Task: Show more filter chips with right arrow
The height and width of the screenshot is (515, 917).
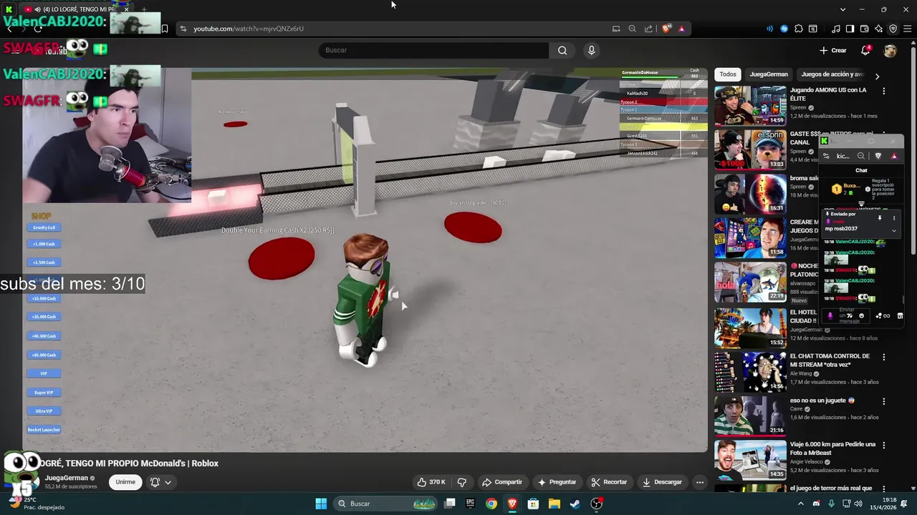Action: point(877,76)
